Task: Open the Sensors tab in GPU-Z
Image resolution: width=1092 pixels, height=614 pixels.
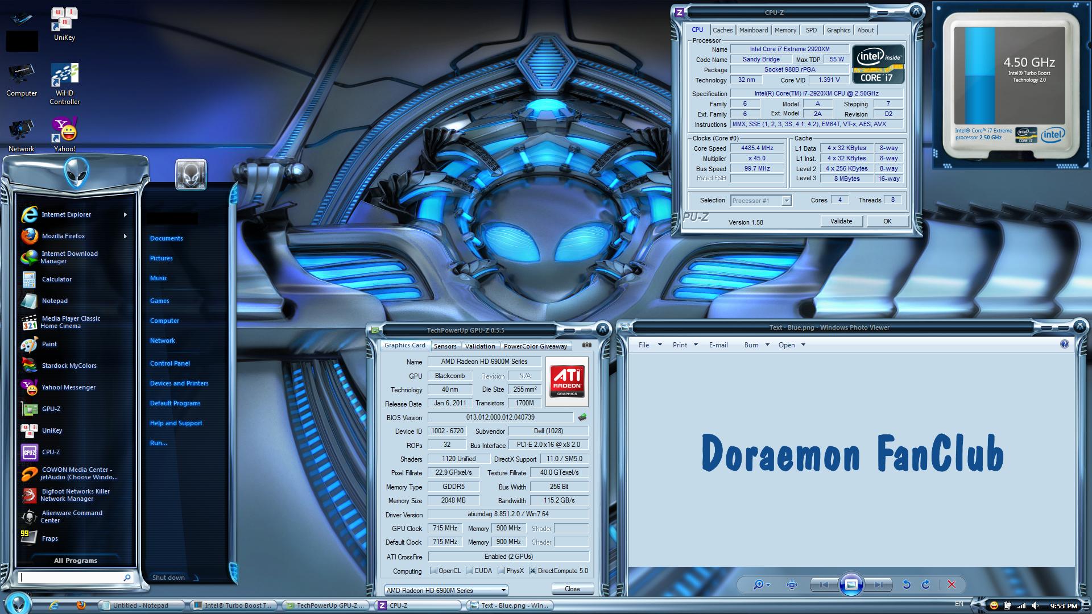Action: click(445, 346)
